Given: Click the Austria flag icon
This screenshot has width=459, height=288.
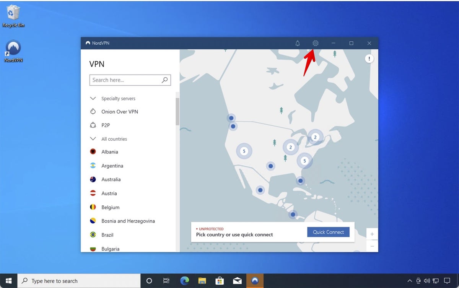Looking at the screenshot, I should pyautogui.click(x=93, y=193).
